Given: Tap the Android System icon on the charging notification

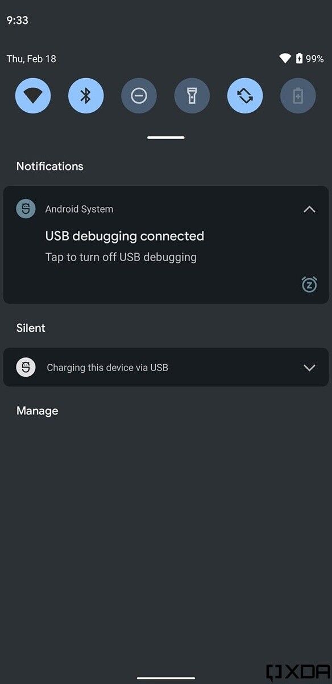Looking at the screenshot, I should pyautogui.click(x=26, y=367).
